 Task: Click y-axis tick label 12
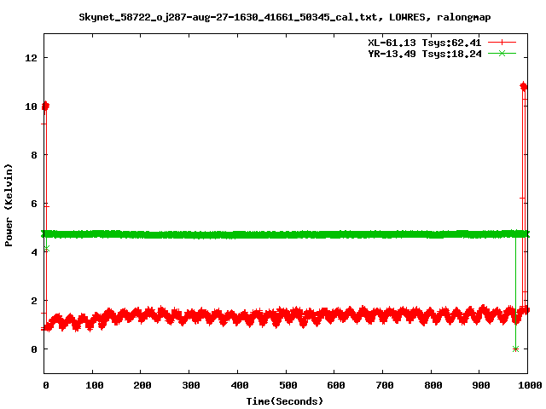pyautogui.click(x=31, y=58)
